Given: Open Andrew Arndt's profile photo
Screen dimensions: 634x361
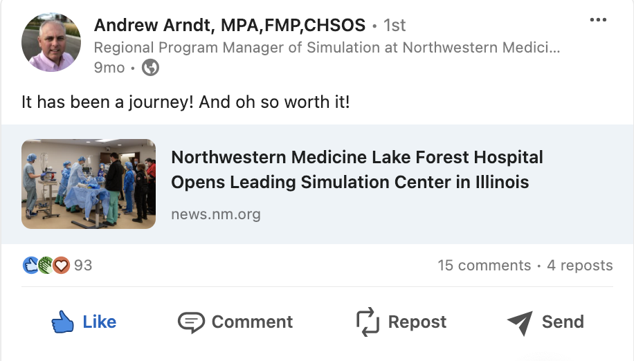Looking at the screenshot, I should point(51,42).
